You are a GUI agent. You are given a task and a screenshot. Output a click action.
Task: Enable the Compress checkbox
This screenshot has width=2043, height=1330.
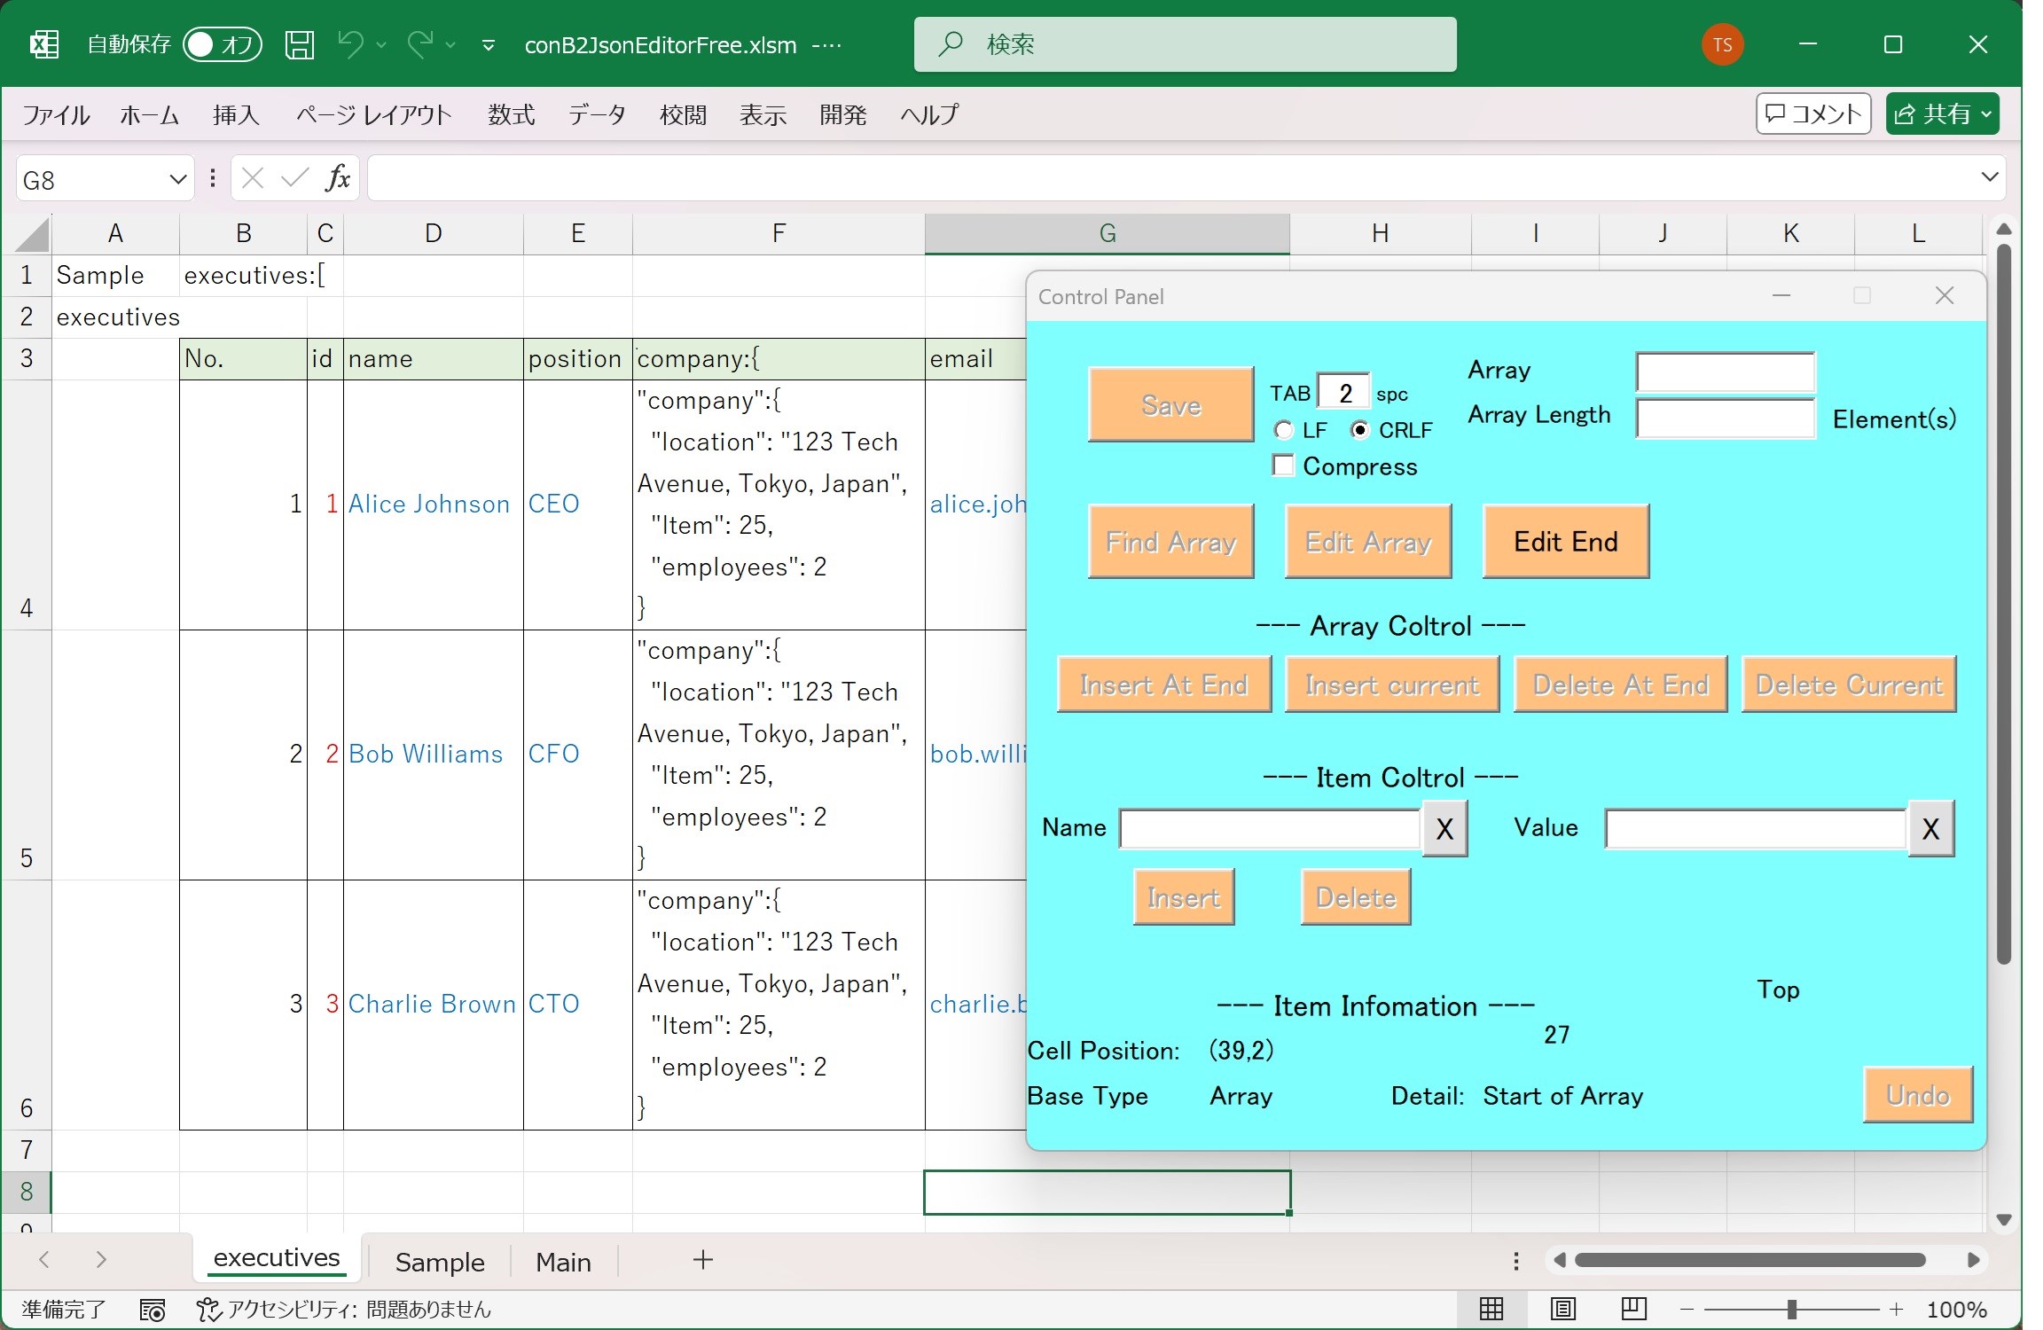tap(1283, 465)
